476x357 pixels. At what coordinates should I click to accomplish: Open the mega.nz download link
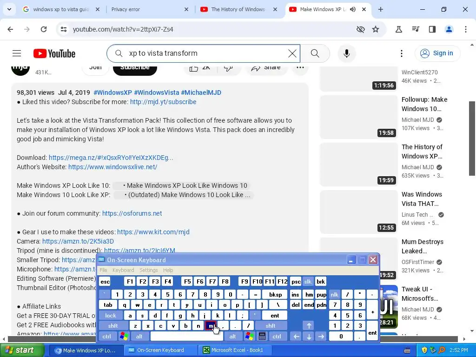(111, 158)
